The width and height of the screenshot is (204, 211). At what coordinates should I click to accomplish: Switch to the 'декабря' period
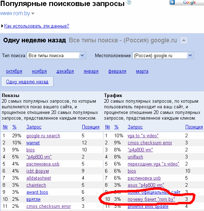[x=65, y=71]
